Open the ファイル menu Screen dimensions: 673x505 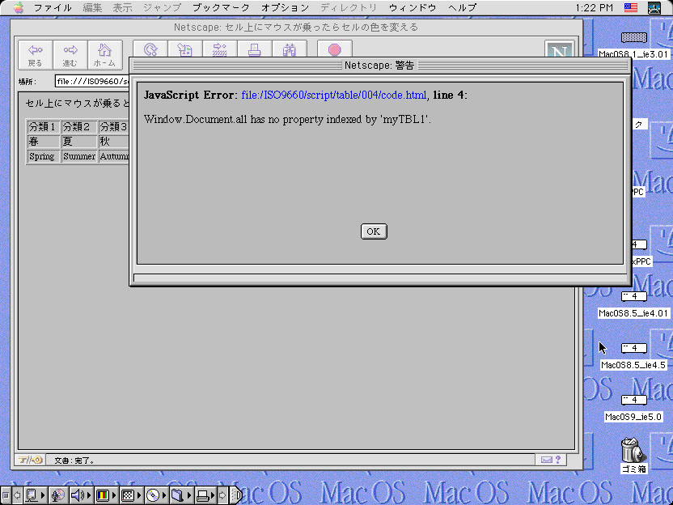pyautogui.click(x=53, y=8)
